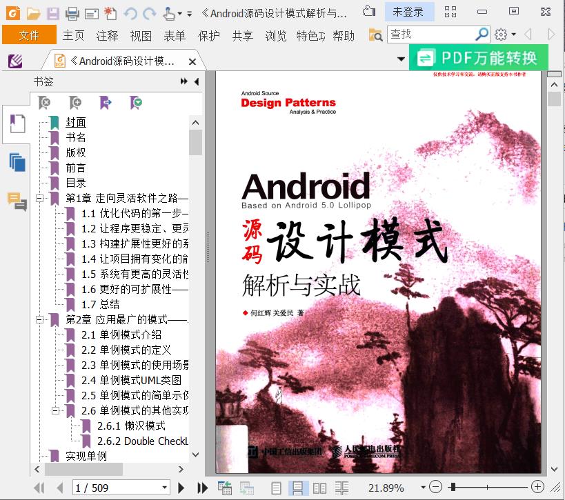Click the zoom out minus button

click(435, 487)
